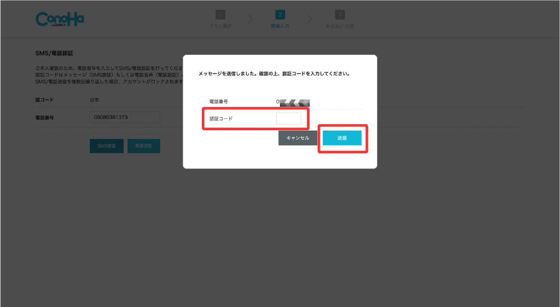The image size is (560, 307).
Task: Focus the 認証コード input box
Action: 289,119
